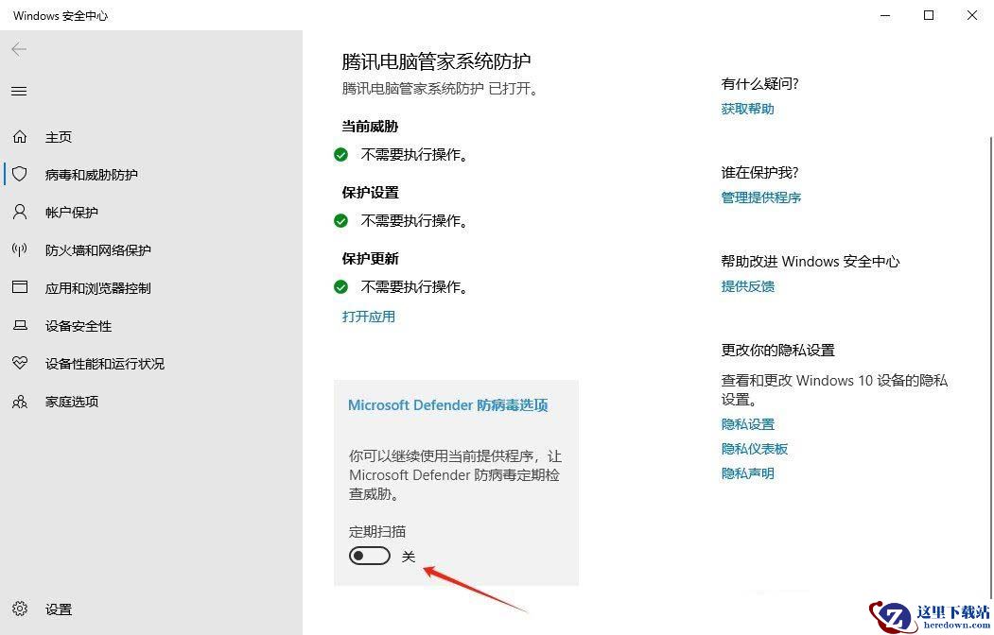Open the 隐私仪表板 link
The width and height of the screenshot is (994, 635).
[x=755, y=449]
